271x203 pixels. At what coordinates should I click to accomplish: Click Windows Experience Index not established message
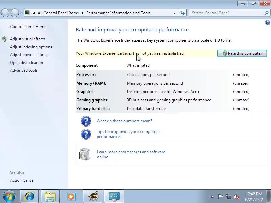tap(130, 53)
